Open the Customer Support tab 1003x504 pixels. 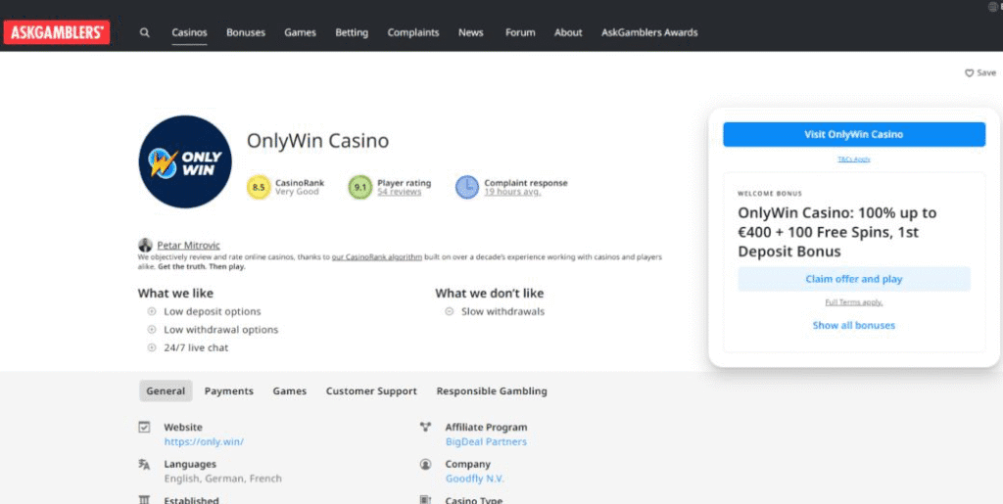click(x=371, y=390)
